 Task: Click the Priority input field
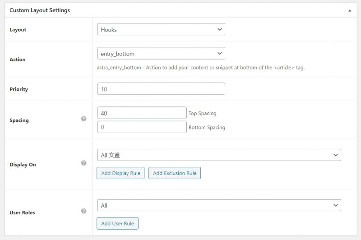161,89
